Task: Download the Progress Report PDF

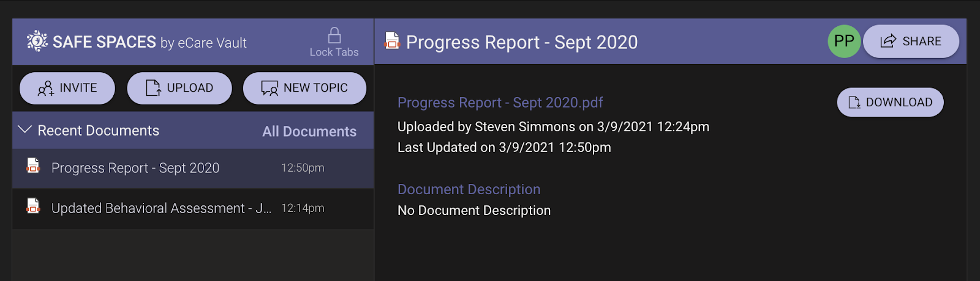Action: click(890, 102)
